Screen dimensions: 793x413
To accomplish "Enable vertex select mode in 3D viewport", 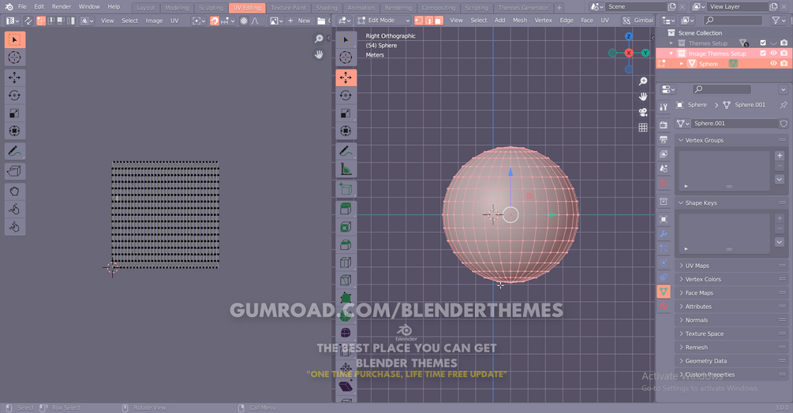I will point(419,20).
